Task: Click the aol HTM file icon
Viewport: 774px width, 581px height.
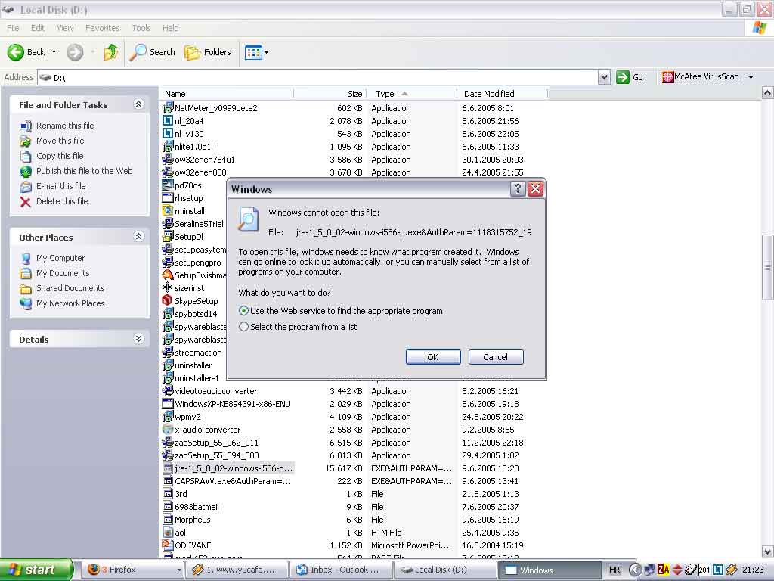Action: coord(167,532)
